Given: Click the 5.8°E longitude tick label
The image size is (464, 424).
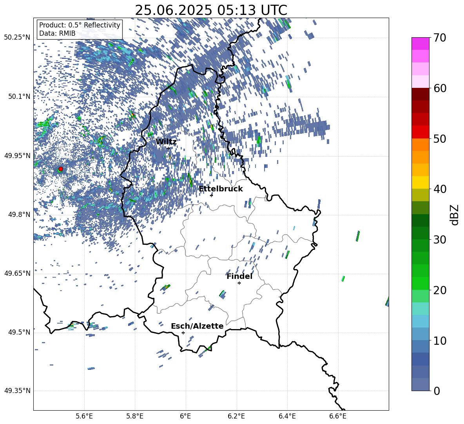Looking at the screenshot, I should (x=135, y=416).
